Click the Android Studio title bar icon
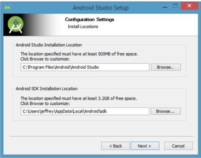Image resolution: width=201 pixels, height=158 pixels. pos(7,7)
